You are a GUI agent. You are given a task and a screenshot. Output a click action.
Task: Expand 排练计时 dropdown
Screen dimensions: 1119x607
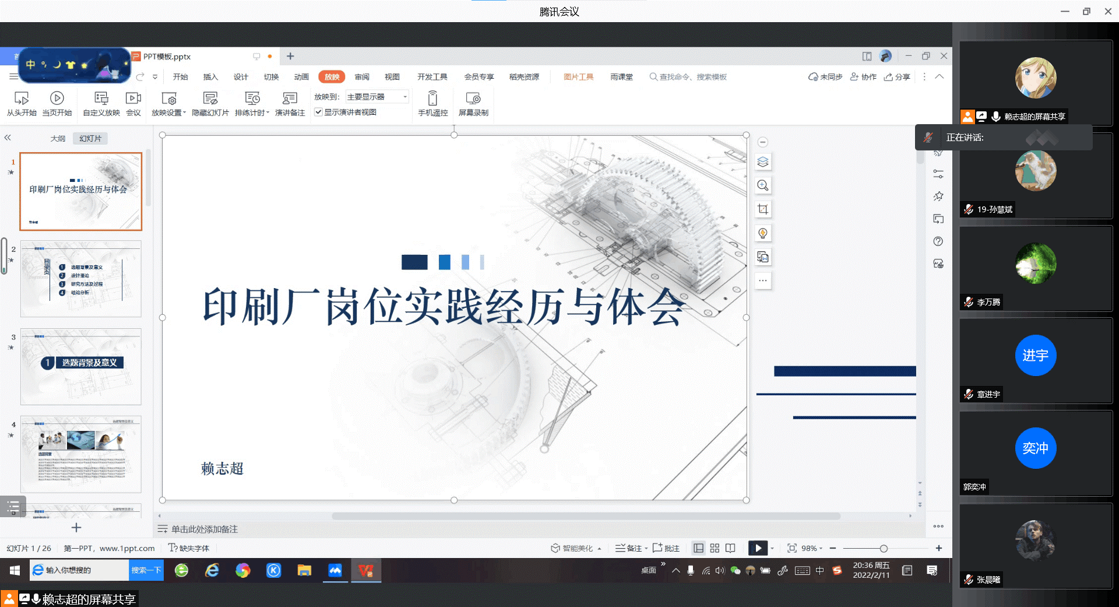point(268,113)
